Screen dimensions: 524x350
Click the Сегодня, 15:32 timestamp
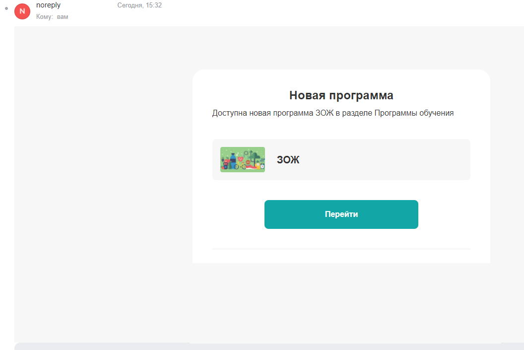click(139, 5)
